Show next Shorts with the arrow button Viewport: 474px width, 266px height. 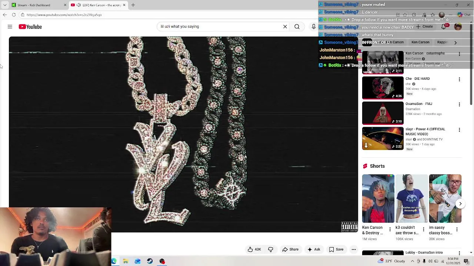click(460, 204)
